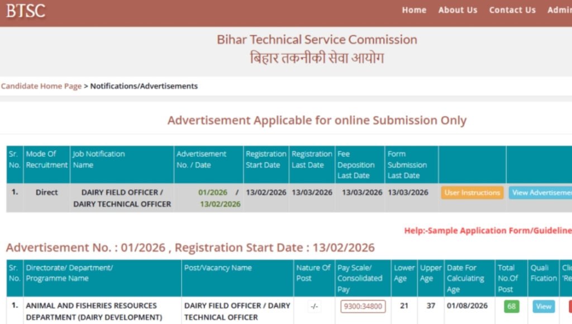Click the Registration Start Date column header
Image resolution: width=572 pixels, height=324 pixels.
266,159
